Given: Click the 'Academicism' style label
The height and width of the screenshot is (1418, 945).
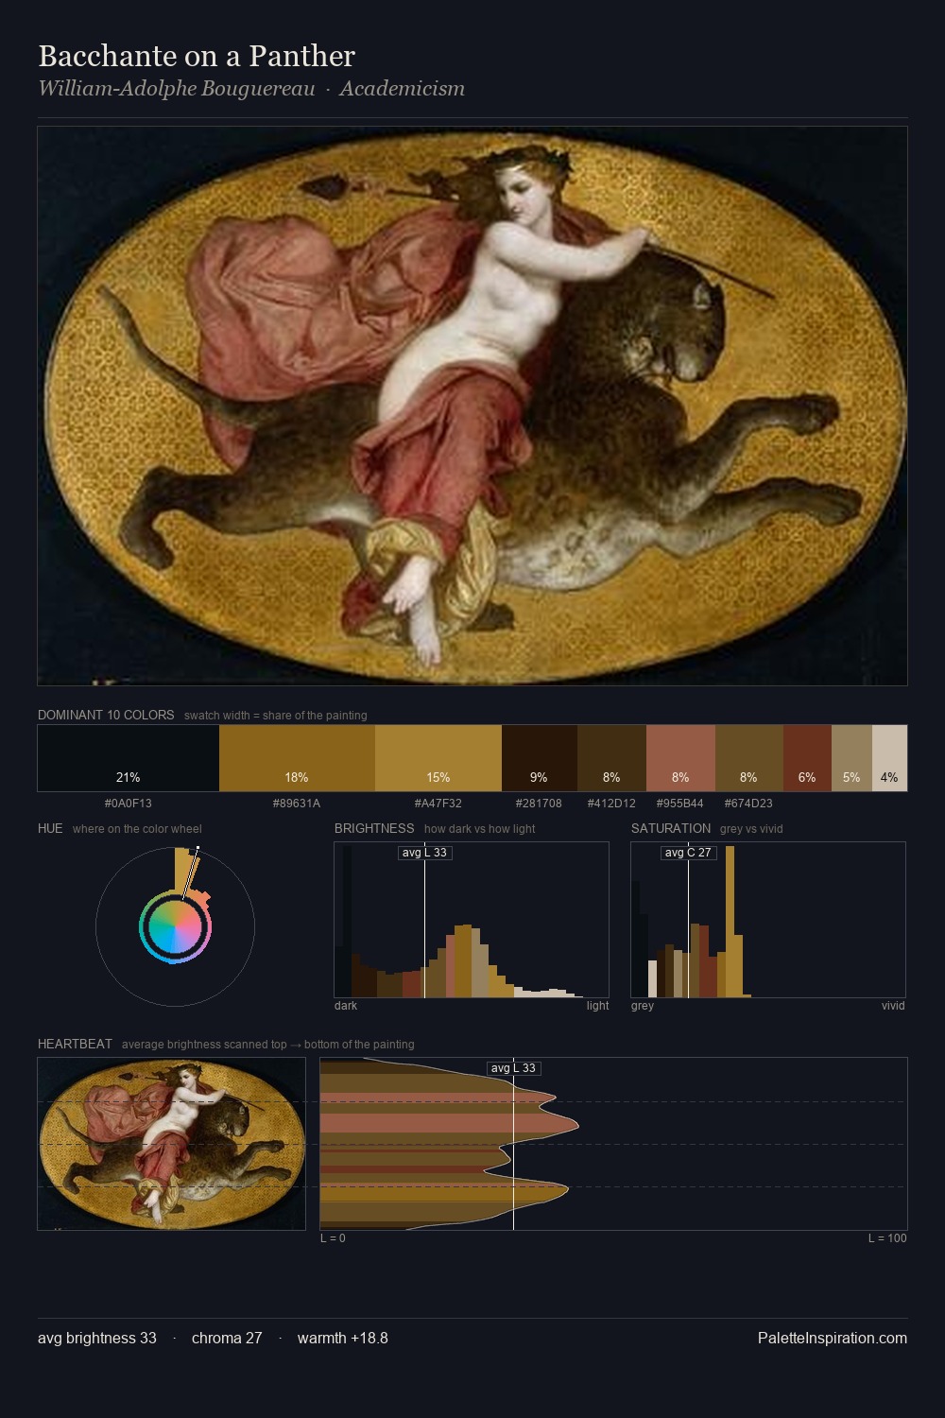Looking at the screenshot, I should pos(403,88).
